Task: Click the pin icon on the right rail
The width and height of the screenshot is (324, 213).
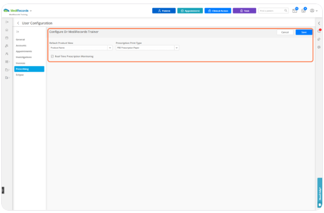Action: [x=319, y=39]
